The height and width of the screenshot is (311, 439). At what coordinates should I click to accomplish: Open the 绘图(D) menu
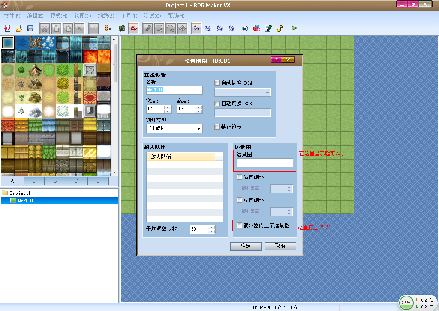pos(83,16)
